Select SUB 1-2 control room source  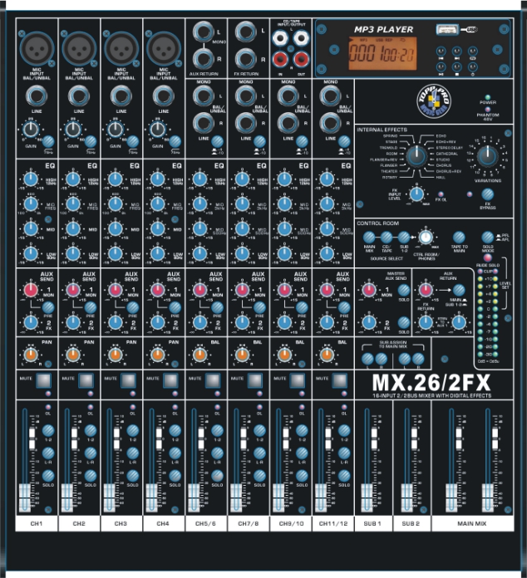[404, 238]
